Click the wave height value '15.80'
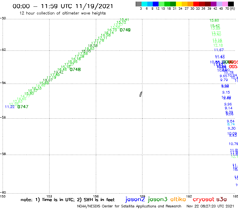Viewport: 238px width, 209px height. click(x=29, y=94)
